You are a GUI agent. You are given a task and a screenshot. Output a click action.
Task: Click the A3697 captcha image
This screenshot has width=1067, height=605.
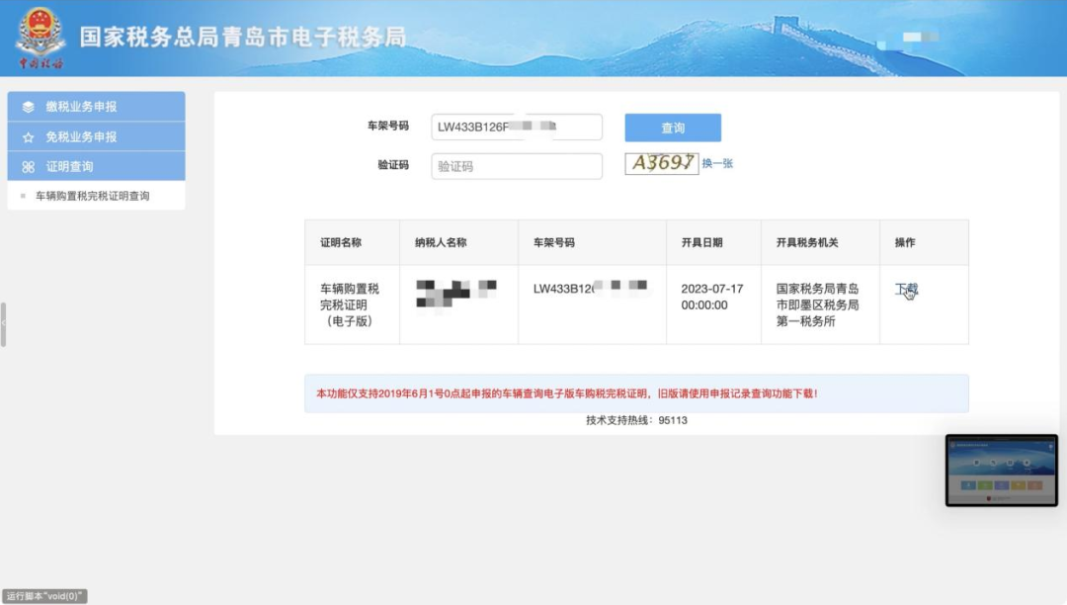coord(661,163)
